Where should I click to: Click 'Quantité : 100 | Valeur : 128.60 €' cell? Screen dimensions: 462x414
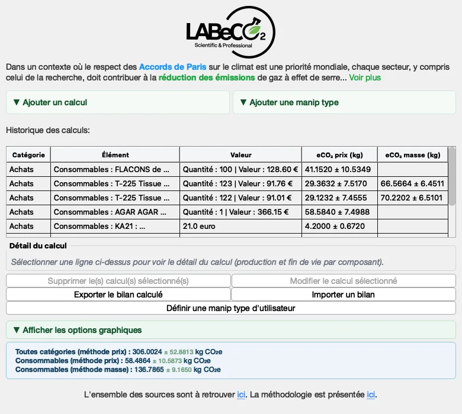[x=240, y=170]
